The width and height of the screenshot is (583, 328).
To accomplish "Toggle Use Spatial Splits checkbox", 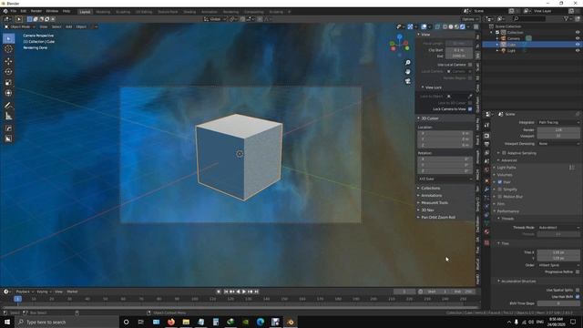I will 578,290.
